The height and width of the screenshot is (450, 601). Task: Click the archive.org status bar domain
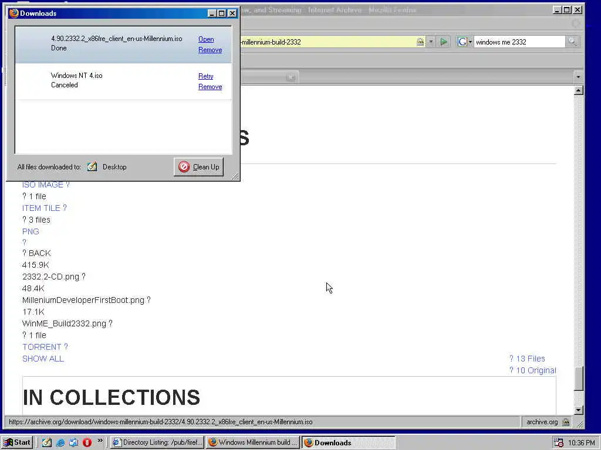542,422
